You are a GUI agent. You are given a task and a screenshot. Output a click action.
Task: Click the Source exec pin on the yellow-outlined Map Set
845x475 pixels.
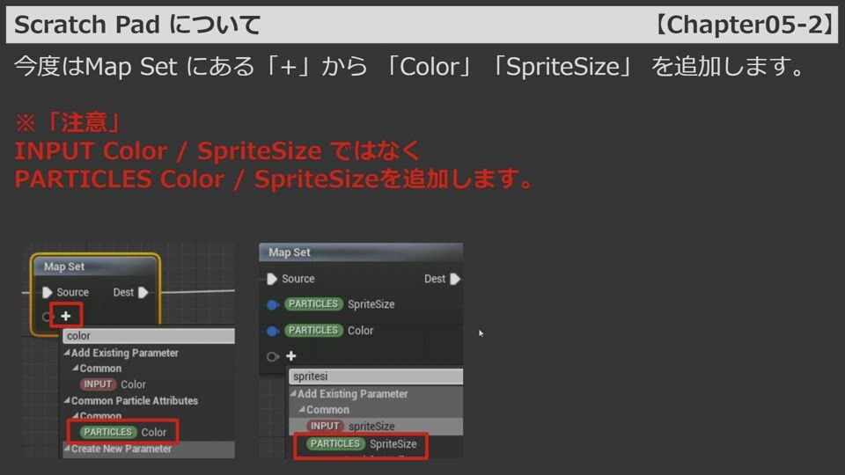[48, 292]
